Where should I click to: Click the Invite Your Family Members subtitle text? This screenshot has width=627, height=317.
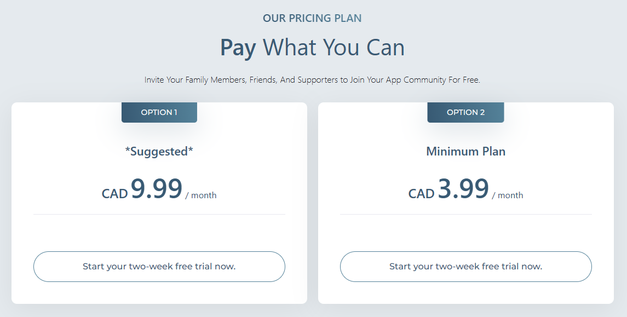[312, 80]
